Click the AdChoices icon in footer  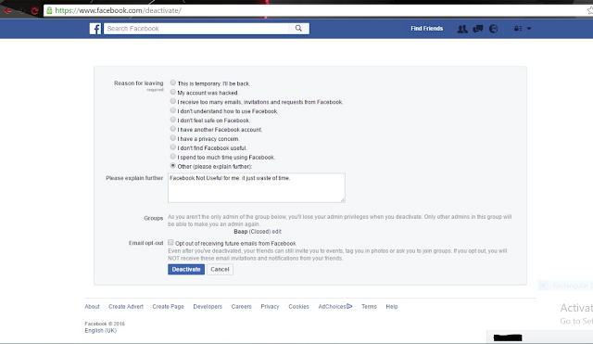[x=349, y=306]
